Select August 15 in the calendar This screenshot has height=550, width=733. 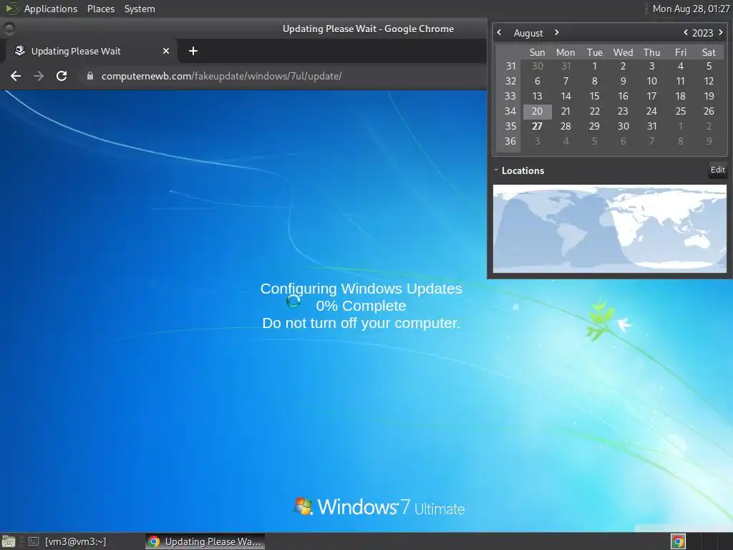click(594, 96)
